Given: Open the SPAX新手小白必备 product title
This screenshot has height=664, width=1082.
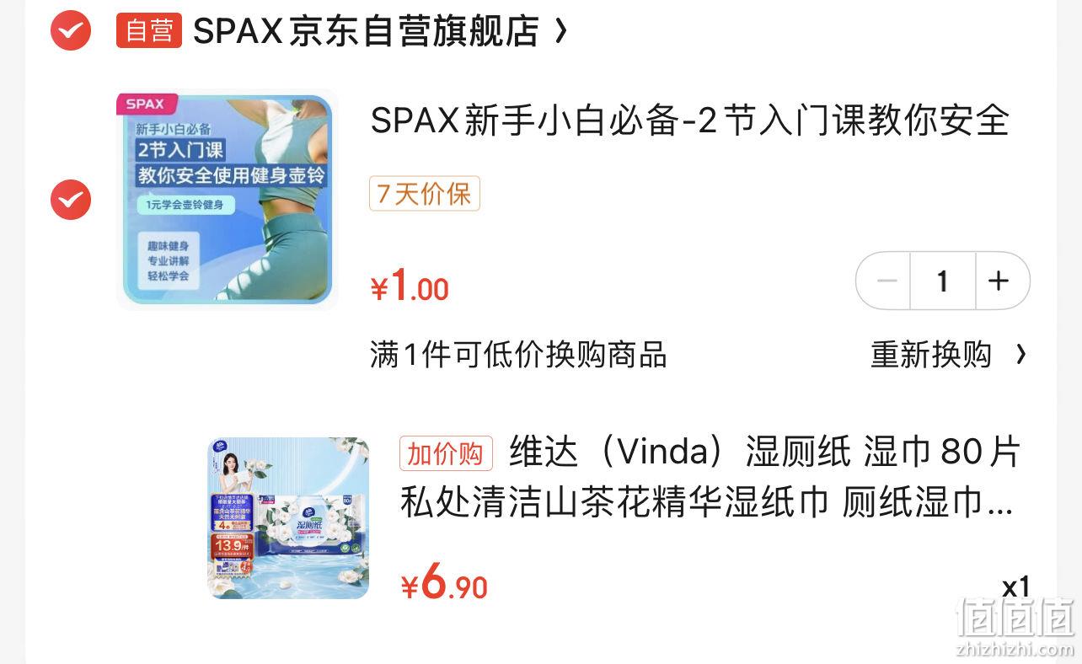Looking at the screenshot, I should click(689, 121).
